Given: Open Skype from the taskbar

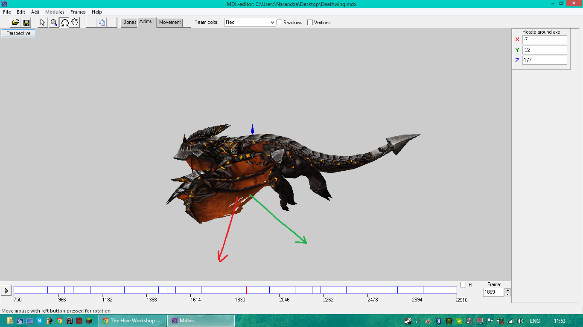Looking at the screenshot, I should (40, 321).
